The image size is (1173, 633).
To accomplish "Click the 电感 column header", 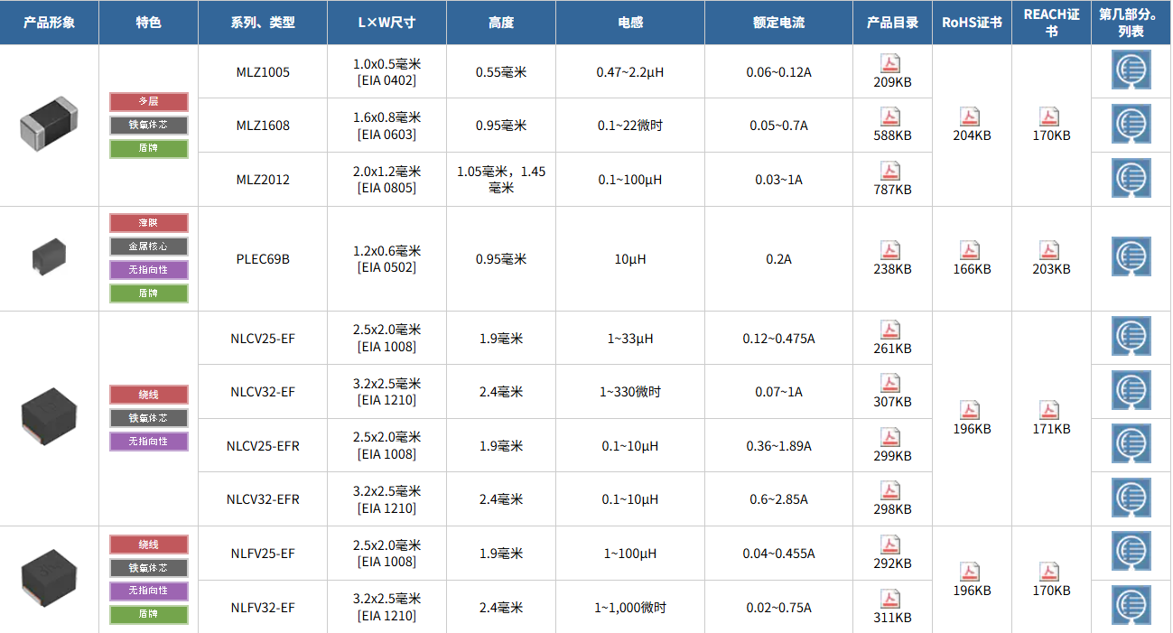I will click(630, 23).
